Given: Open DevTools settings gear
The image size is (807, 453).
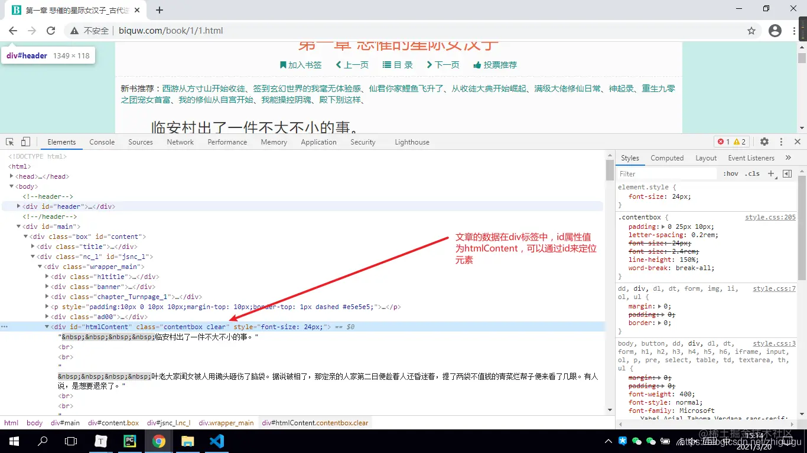Looking at the screenshot, I should tap(764, 142).
